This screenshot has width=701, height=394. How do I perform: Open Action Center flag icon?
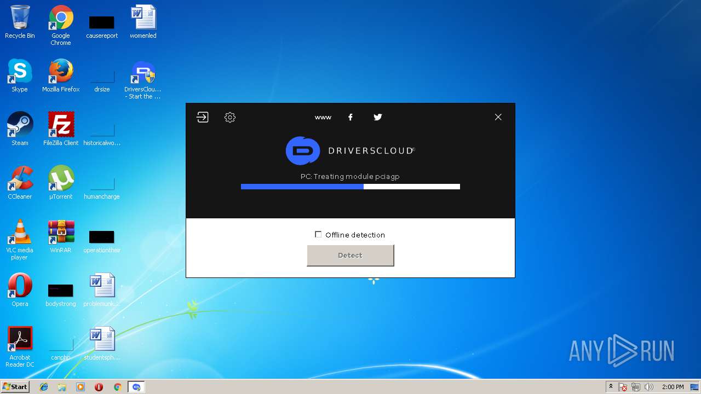(x=623, y=387)
